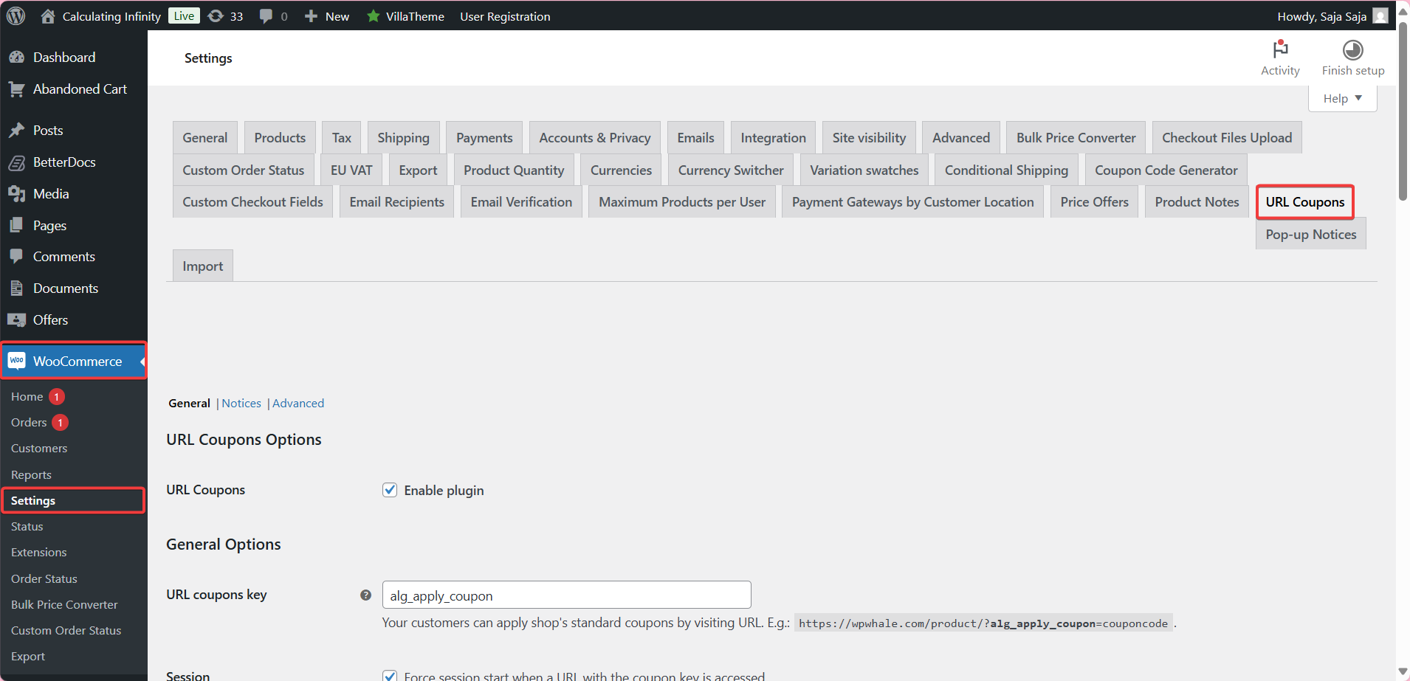Screen dimensions: 1410x681
Task: Open the Payments settings tab
Action: 484,137
